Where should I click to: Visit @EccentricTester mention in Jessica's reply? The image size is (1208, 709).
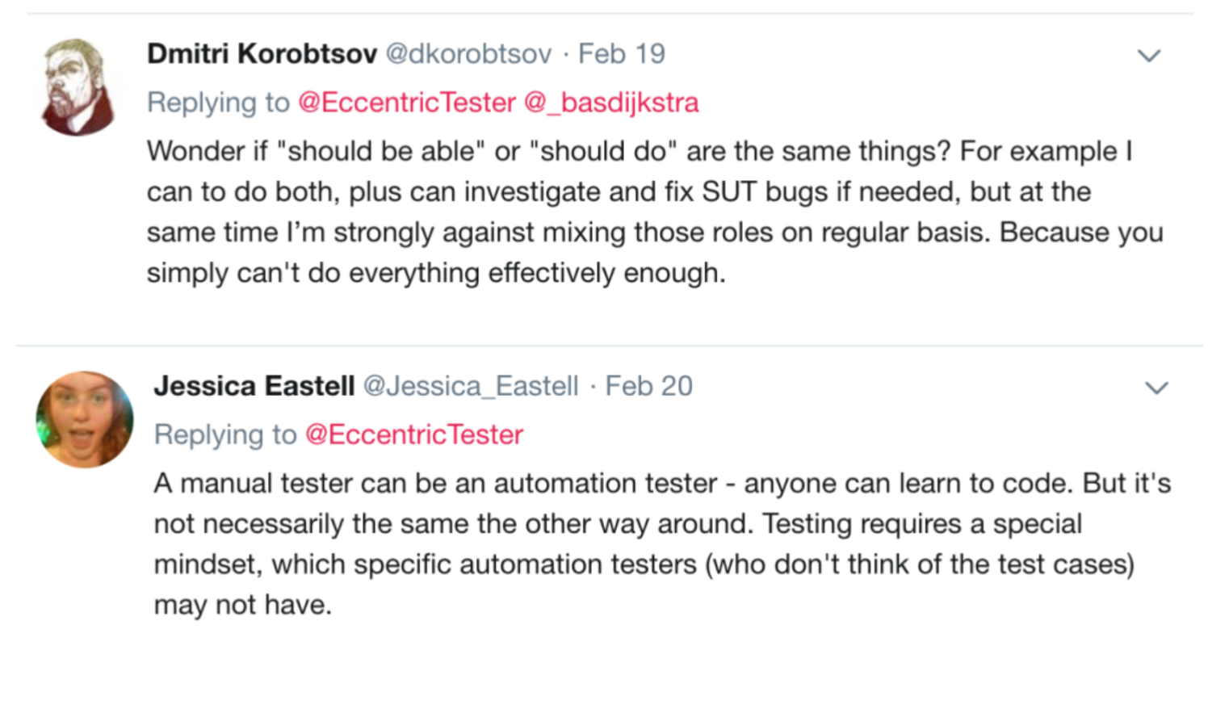point(414,434)
